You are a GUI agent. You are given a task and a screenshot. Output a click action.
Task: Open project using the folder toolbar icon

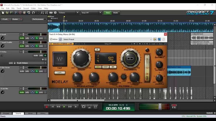(7, 13)
